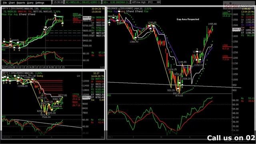Open the Query menu
The image size is (256, 144).
[30, 3]
